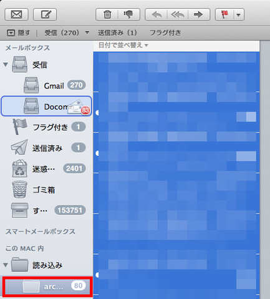Open 日付で並べ替え sort dropdown
Image resolution: width=270 pixels, height=299 pixels.
click(x=123, y=45)
